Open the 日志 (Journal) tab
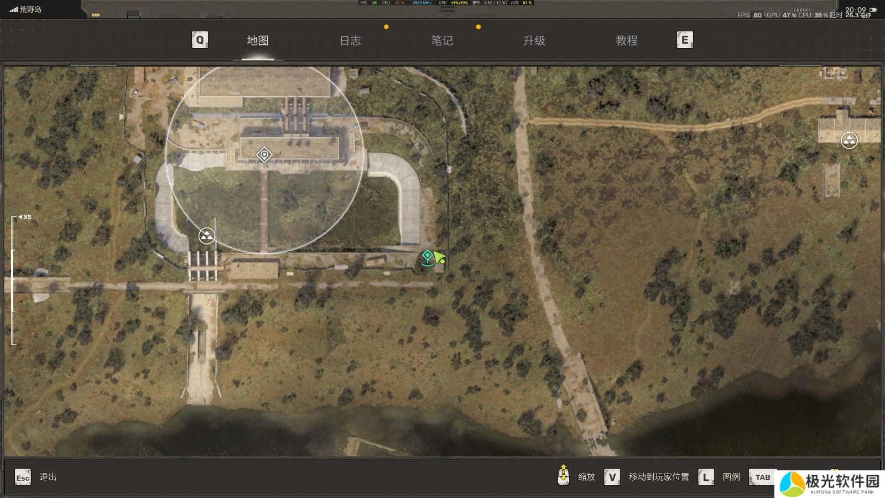 click(350, 40)
